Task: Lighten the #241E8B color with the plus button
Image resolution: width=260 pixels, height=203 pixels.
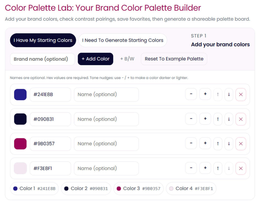Action: pyautogui.click(x=205, y=94)
